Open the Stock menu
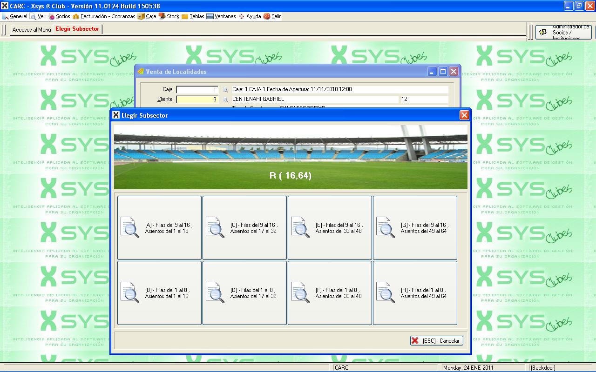 [x=169, y=16]
